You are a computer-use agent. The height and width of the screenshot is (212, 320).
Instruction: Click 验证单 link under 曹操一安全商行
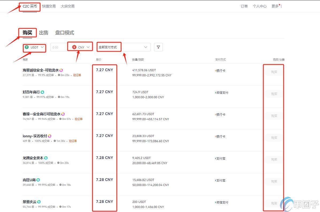click(x=79, y=119)
